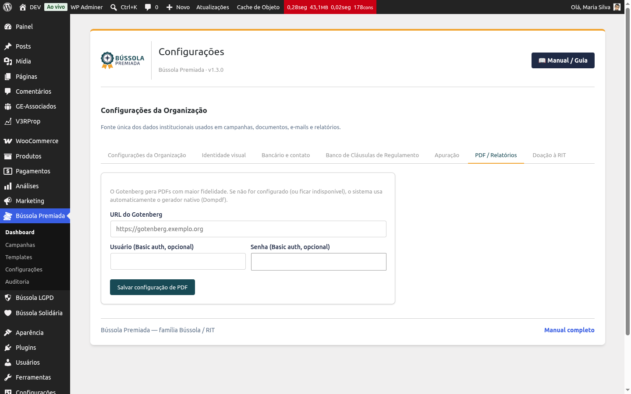Open Banco de Cláusulas de Regulamento tab
Viewport: 631px width, 394px height.
372,155
